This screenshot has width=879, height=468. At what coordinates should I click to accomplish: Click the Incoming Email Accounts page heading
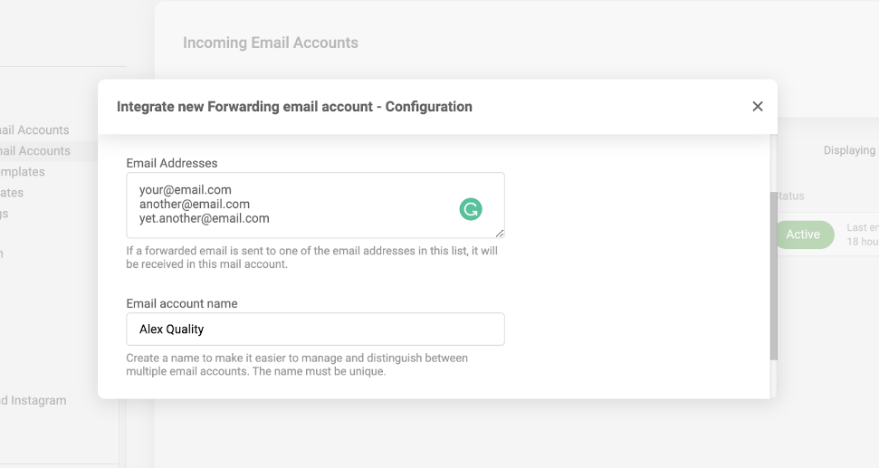271,43
